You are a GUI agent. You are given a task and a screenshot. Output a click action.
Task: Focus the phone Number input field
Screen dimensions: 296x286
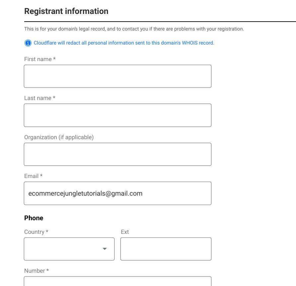117,281
